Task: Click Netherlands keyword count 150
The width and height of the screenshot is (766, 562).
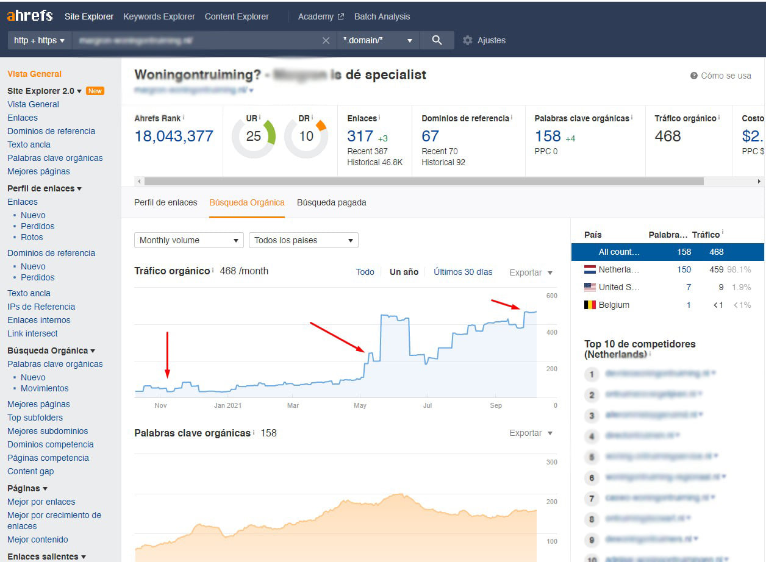Action: 684,269
